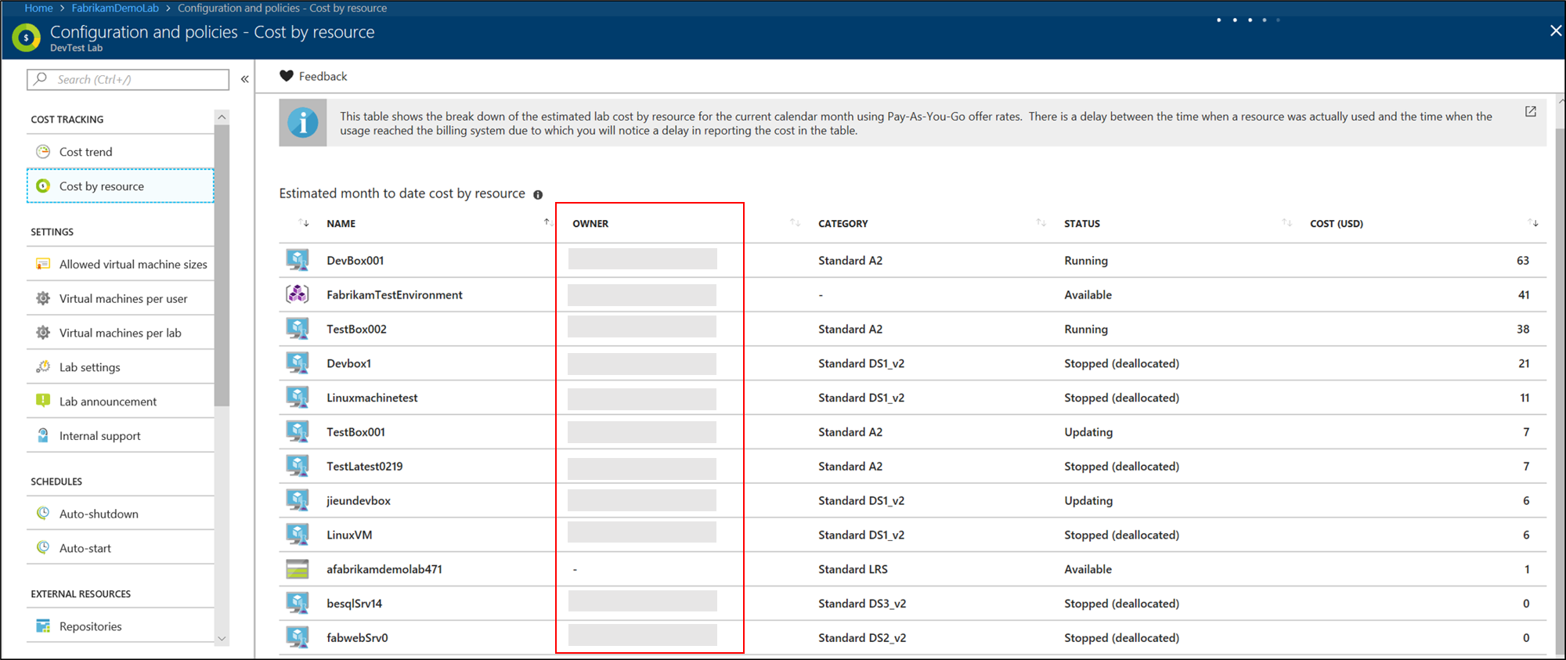Click the Lab announcement icon
The width and height of the screenshot is (1566, 660).
(x=43, y=401)
